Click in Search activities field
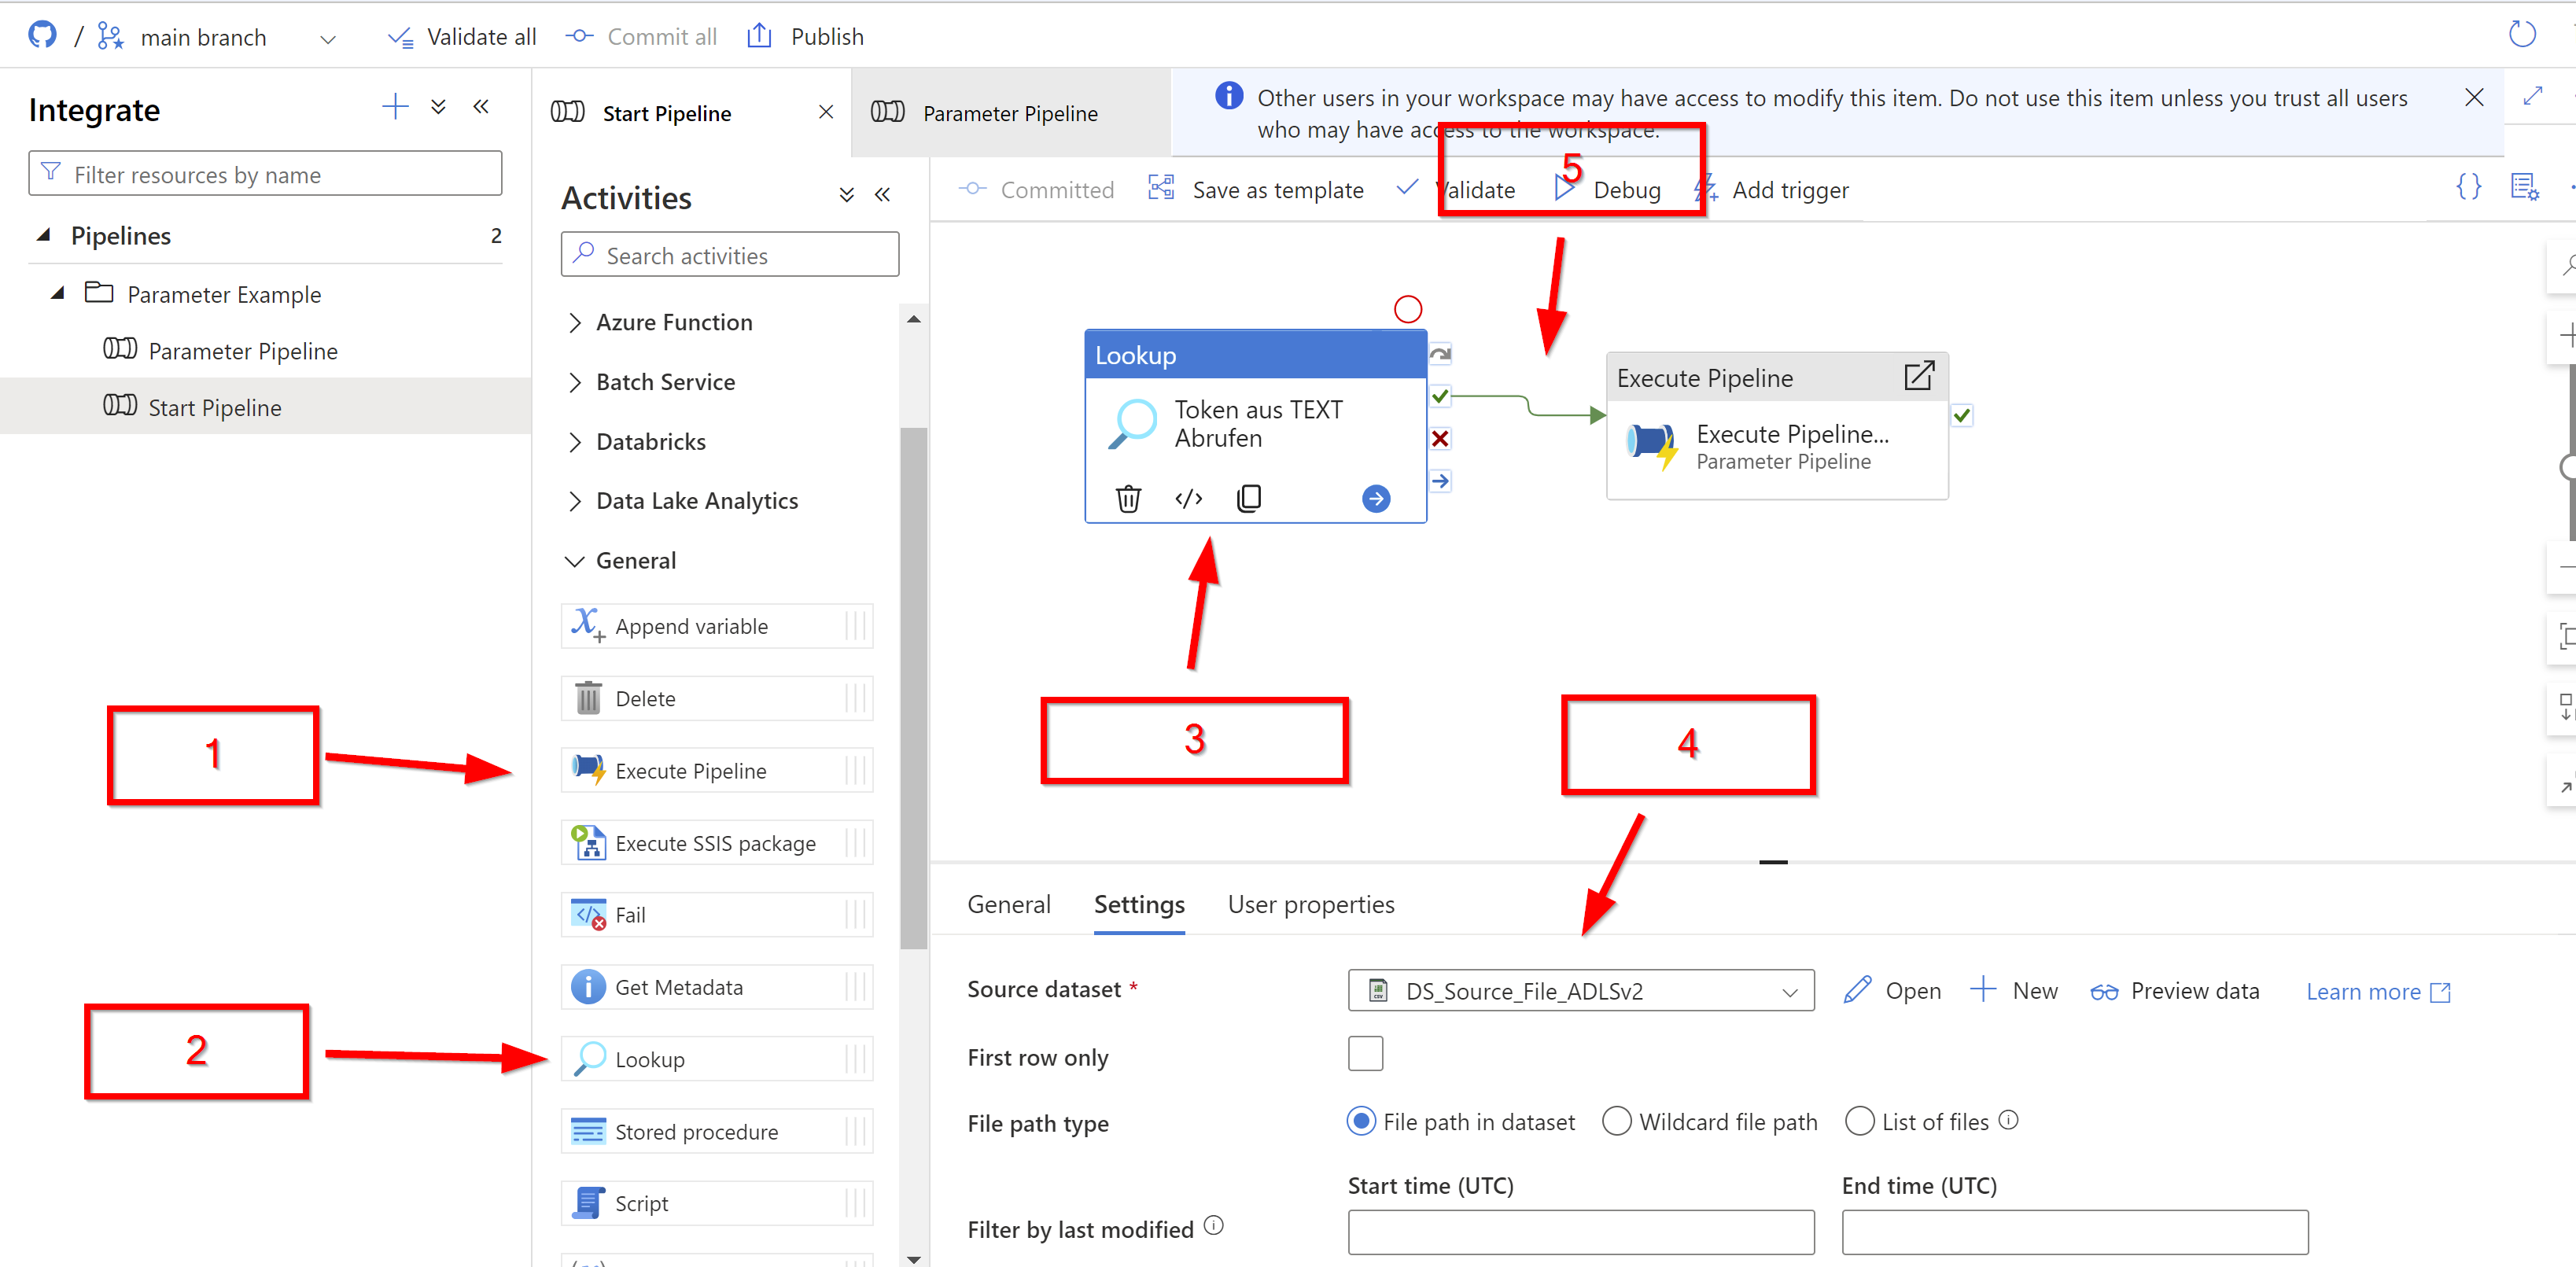The image size is (2576, 1267). click(x=730, y=255)
